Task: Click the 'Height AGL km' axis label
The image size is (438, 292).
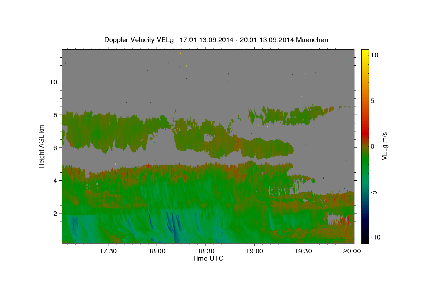Action: [x=42, y=146]
